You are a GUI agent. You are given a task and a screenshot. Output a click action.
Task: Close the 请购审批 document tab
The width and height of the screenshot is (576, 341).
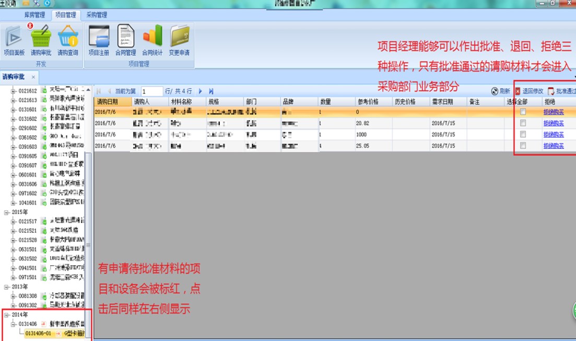coord(33,77)
